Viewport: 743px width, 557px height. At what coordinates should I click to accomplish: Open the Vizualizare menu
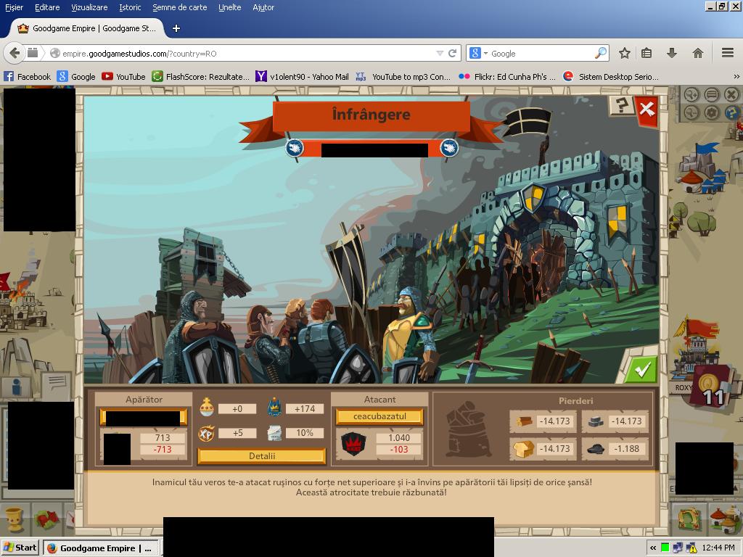pyautogui.click(x=89, y=7)
